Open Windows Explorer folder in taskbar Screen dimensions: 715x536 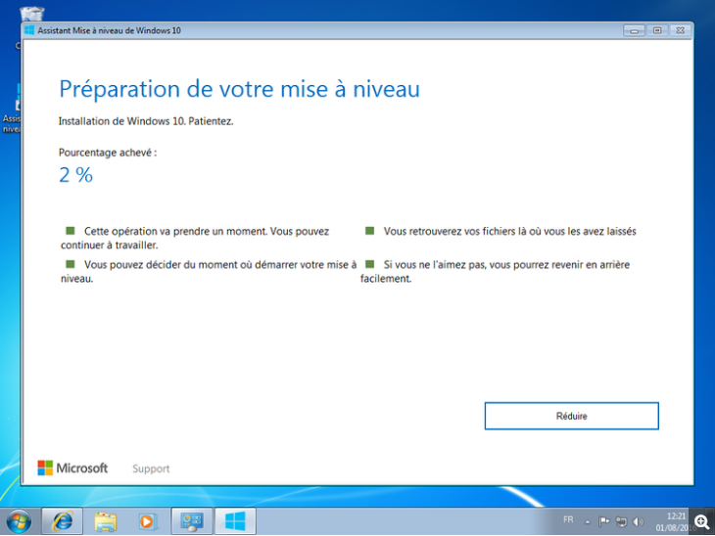click(x=106, y=521)
